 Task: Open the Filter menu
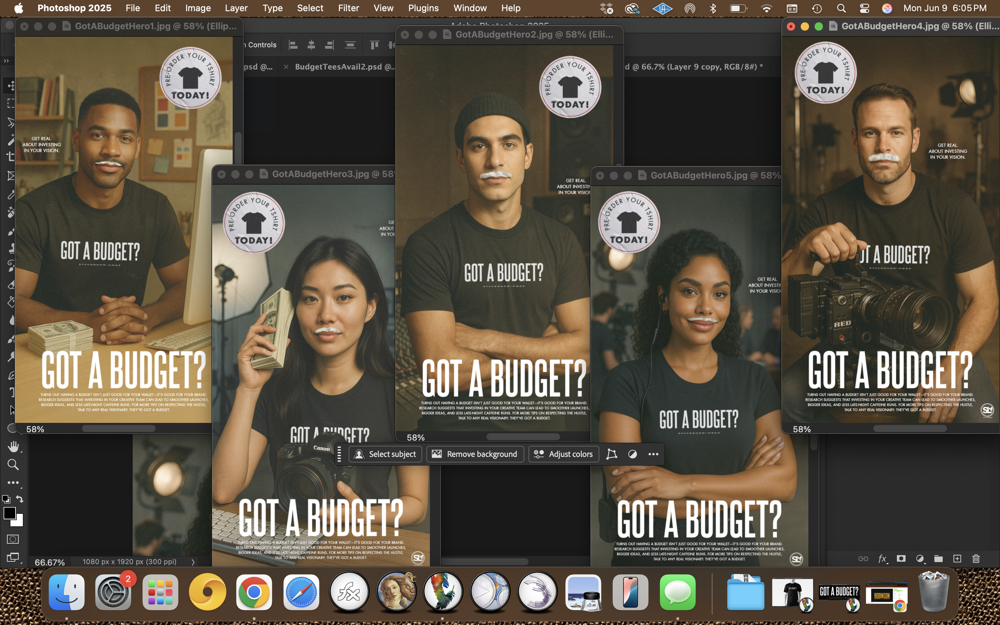[x=348, y=8]
